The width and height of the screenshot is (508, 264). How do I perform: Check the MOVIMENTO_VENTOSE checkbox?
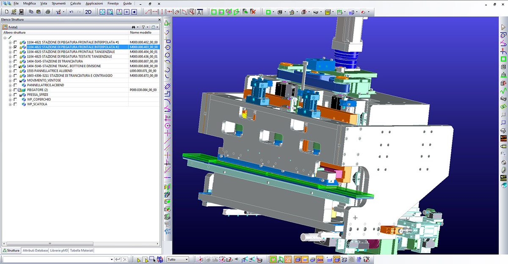point(16,80)
